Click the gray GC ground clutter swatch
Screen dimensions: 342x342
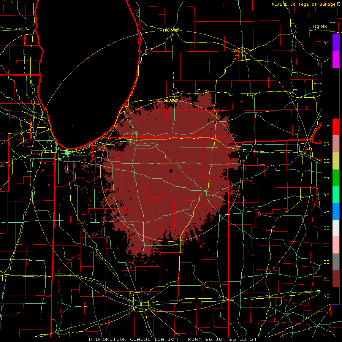(x=336, y=262)
